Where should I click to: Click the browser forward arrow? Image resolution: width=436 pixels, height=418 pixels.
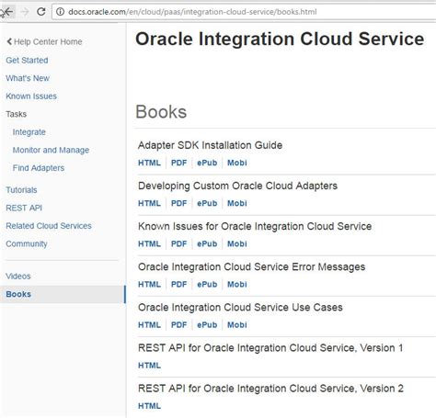(25, 12)
